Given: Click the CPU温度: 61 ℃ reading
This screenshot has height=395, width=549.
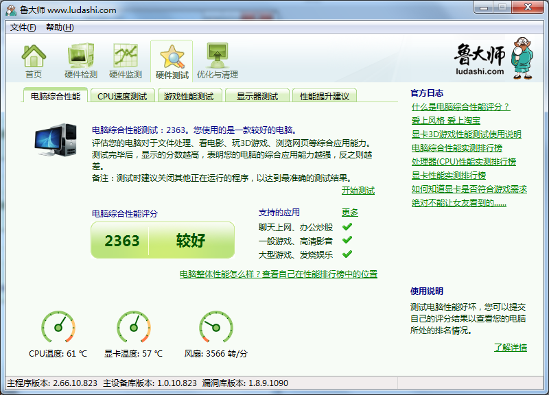Looking at the screenshot, I should pos(58,354).
